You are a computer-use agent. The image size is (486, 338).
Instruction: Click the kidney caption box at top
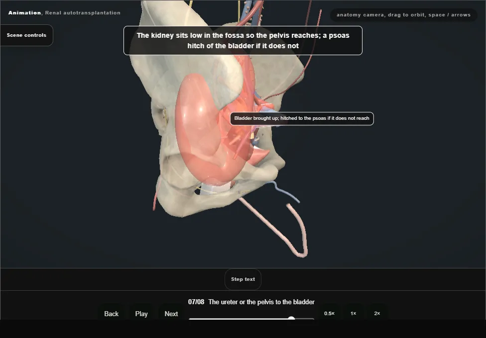pos(243,41)
